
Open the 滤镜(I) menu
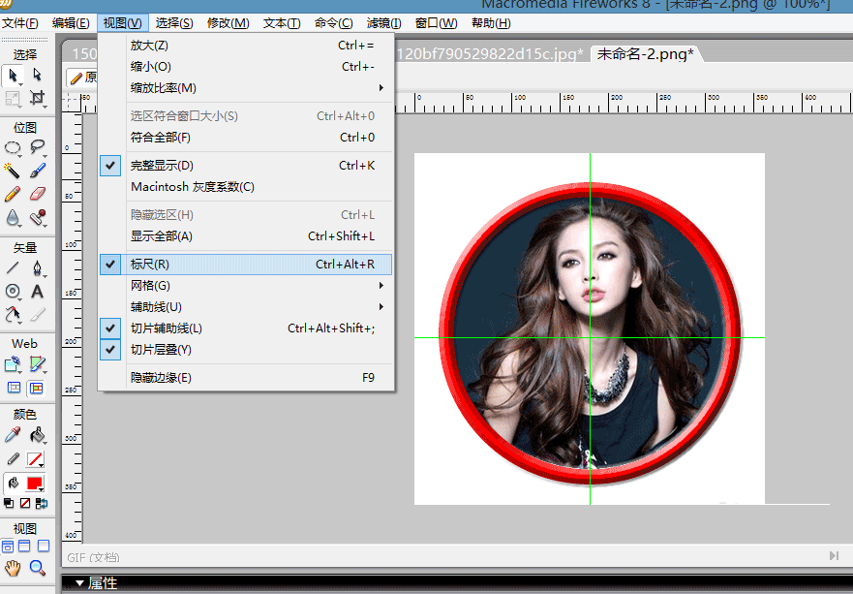[x=384, y=22]
